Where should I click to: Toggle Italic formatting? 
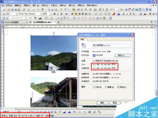[x=58, y=14]
